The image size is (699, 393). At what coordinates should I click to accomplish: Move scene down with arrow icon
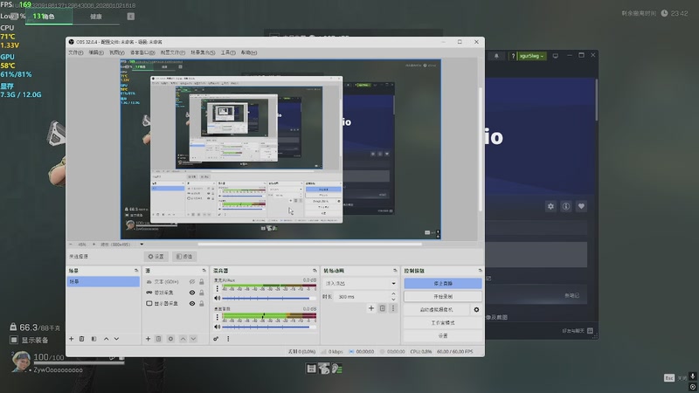116,339
